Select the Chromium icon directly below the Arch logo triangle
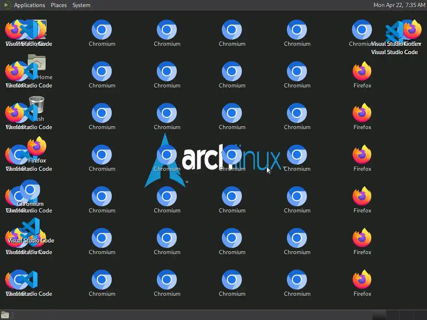427x320 pixels. pos(167,196)
